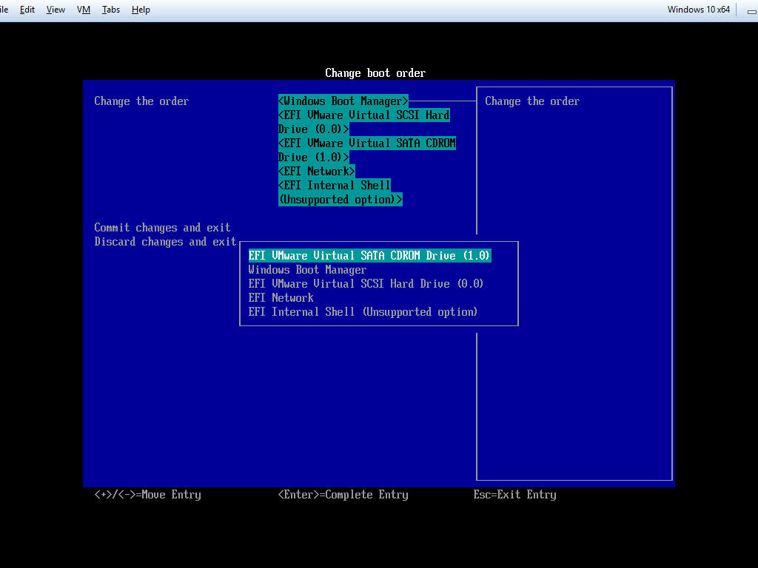
Task: Click the <Enter>=Complete Entry hint
Action: click(x=343, y=495)
